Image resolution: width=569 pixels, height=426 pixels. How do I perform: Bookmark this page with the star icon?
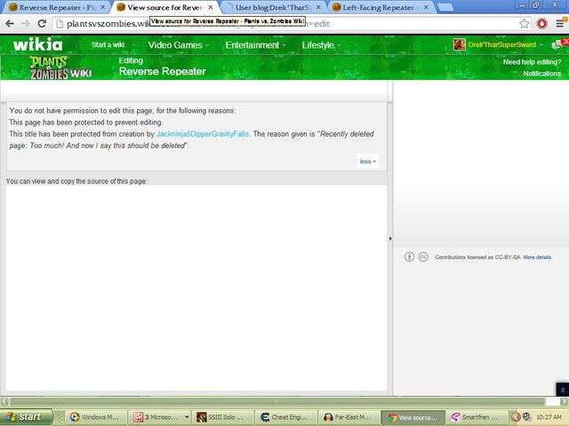coord(524,24)
